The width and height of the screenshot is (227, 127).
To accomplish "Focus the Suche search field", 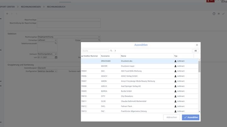I will 95,50.
